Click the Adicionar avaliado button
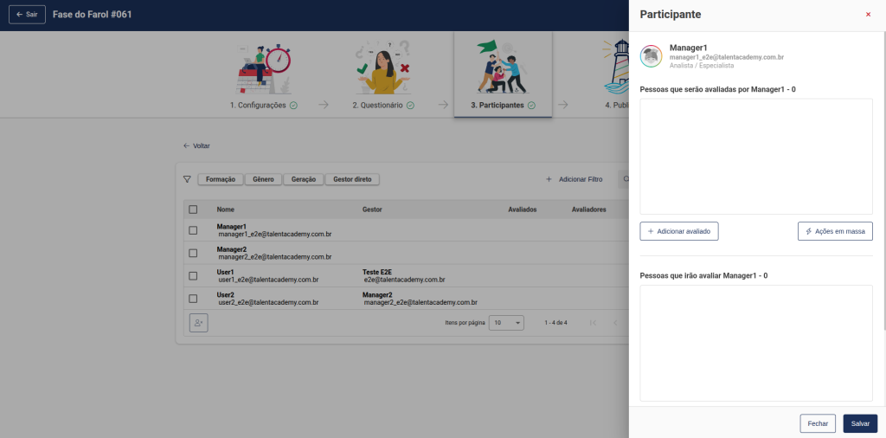The width and height of the screenshot is (886, 438). point(678,231)
